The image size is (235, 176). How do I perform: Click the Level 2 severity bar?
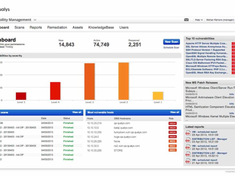124,81
